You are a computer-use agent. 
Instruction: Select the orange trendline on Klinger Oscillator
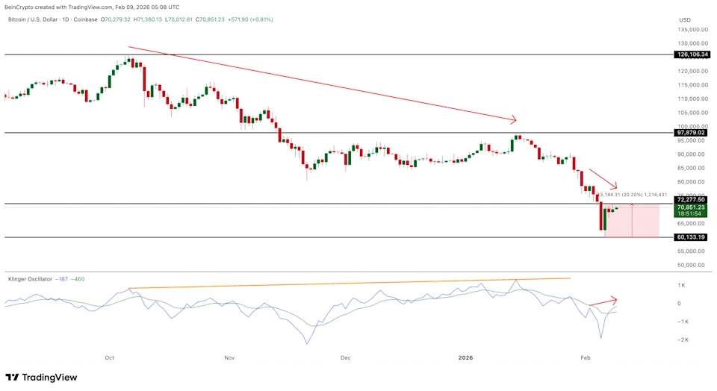point(351,283)
